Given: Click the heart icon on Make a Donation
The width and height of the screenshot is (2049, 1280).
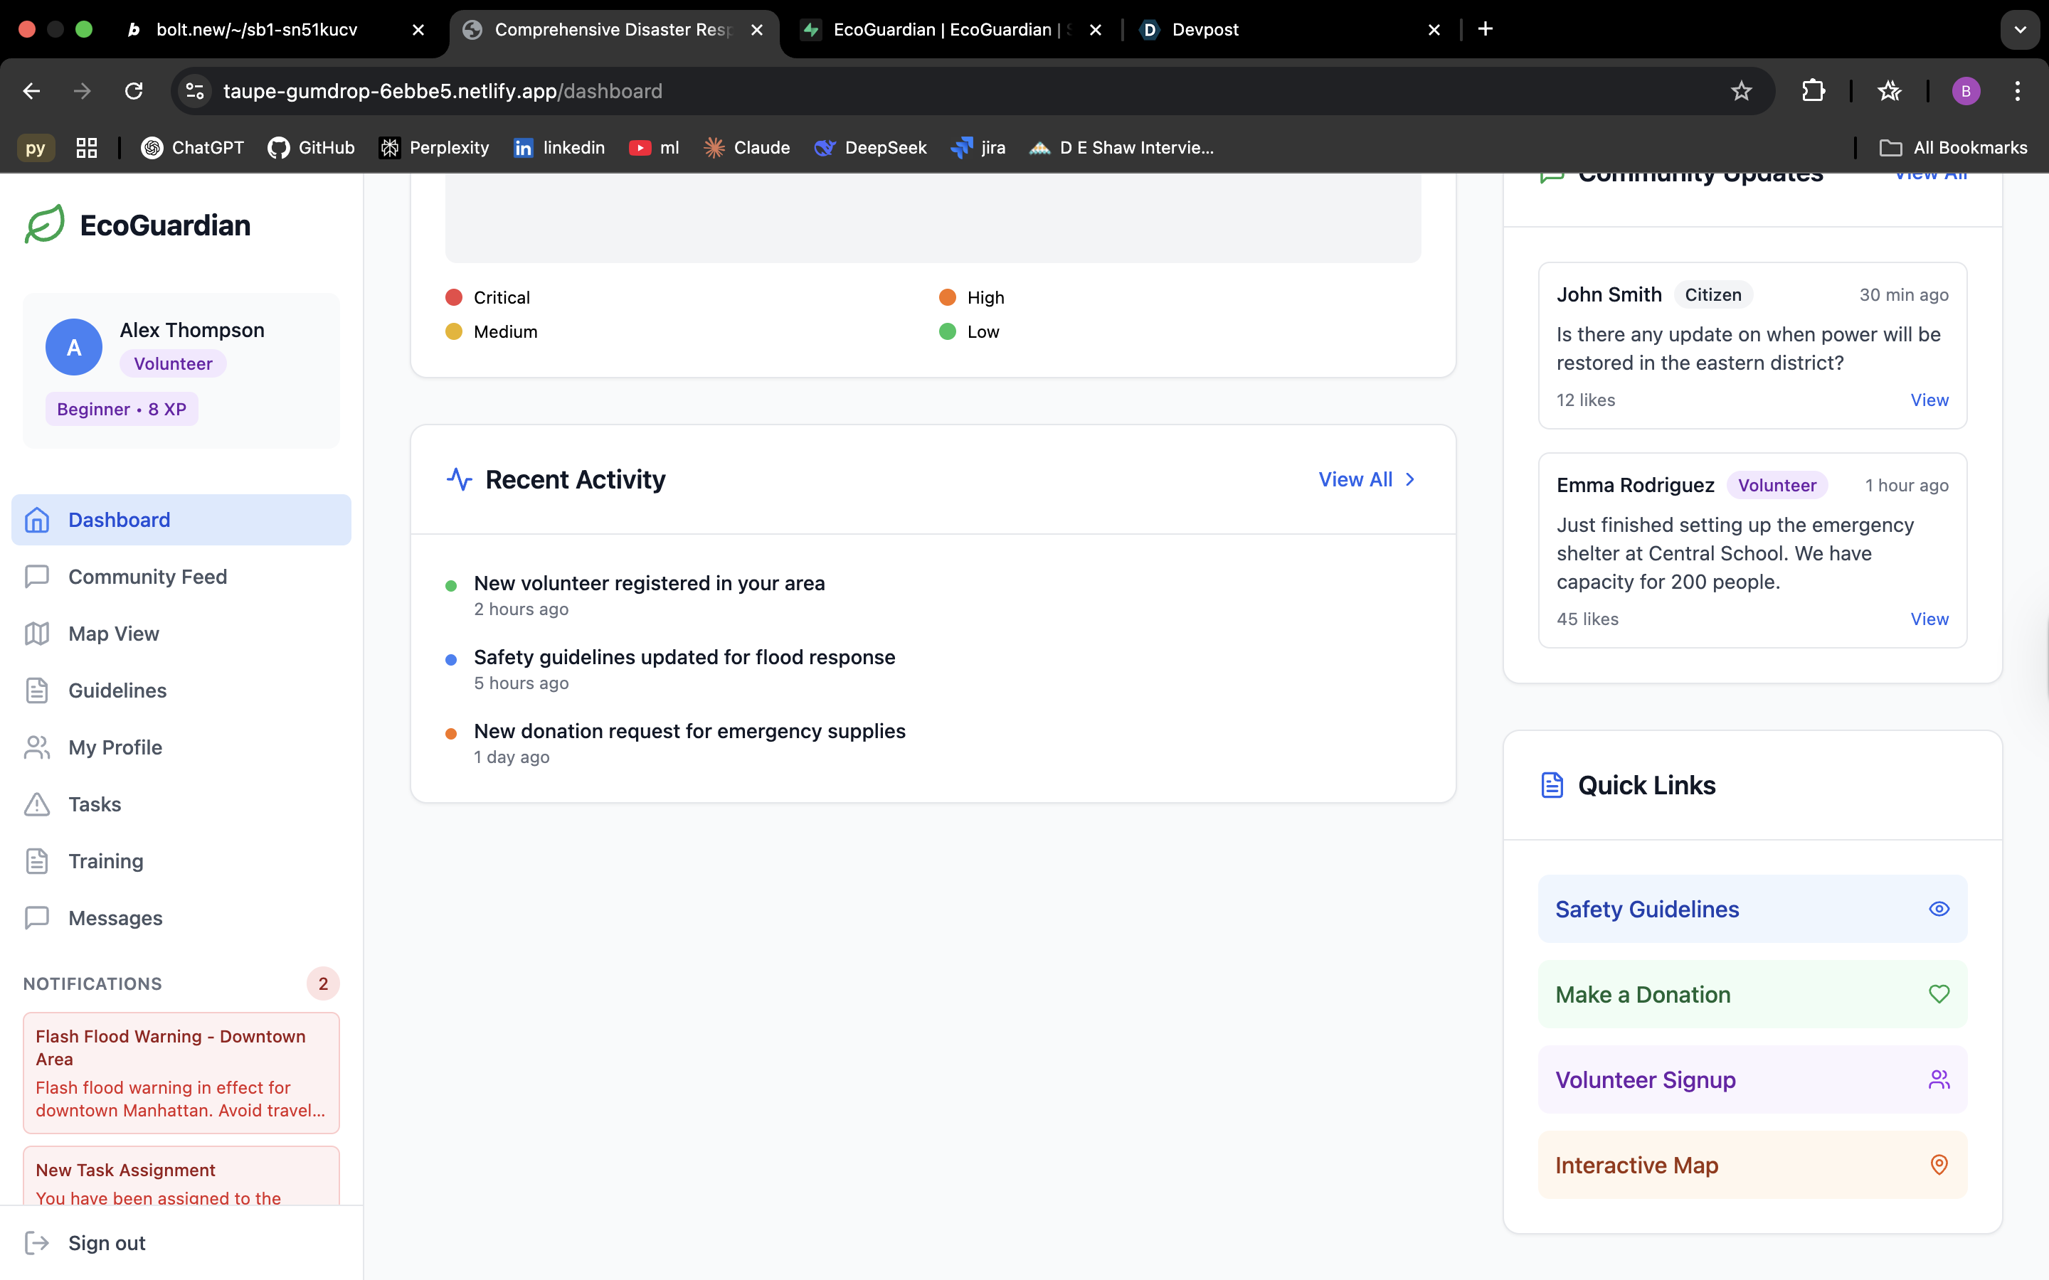Looking at the screenshot, I should (x=1939, y=994).
